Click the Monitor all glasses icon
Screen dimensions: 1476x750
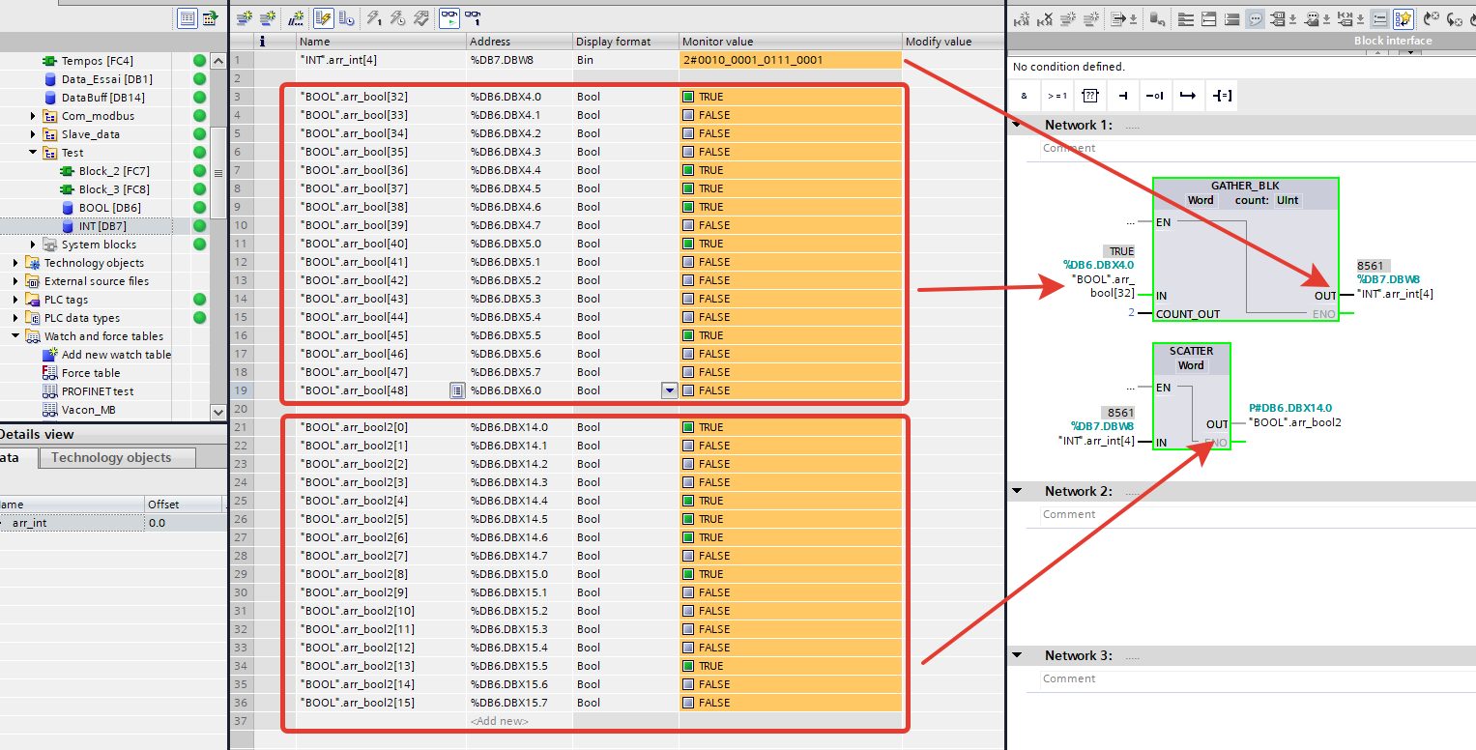click(449, 18)
